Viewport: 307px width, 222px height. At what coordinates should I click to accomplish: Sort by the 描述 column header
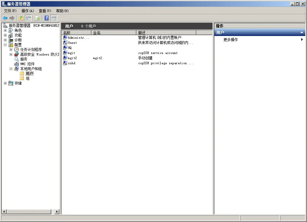(x=166, y=33)
